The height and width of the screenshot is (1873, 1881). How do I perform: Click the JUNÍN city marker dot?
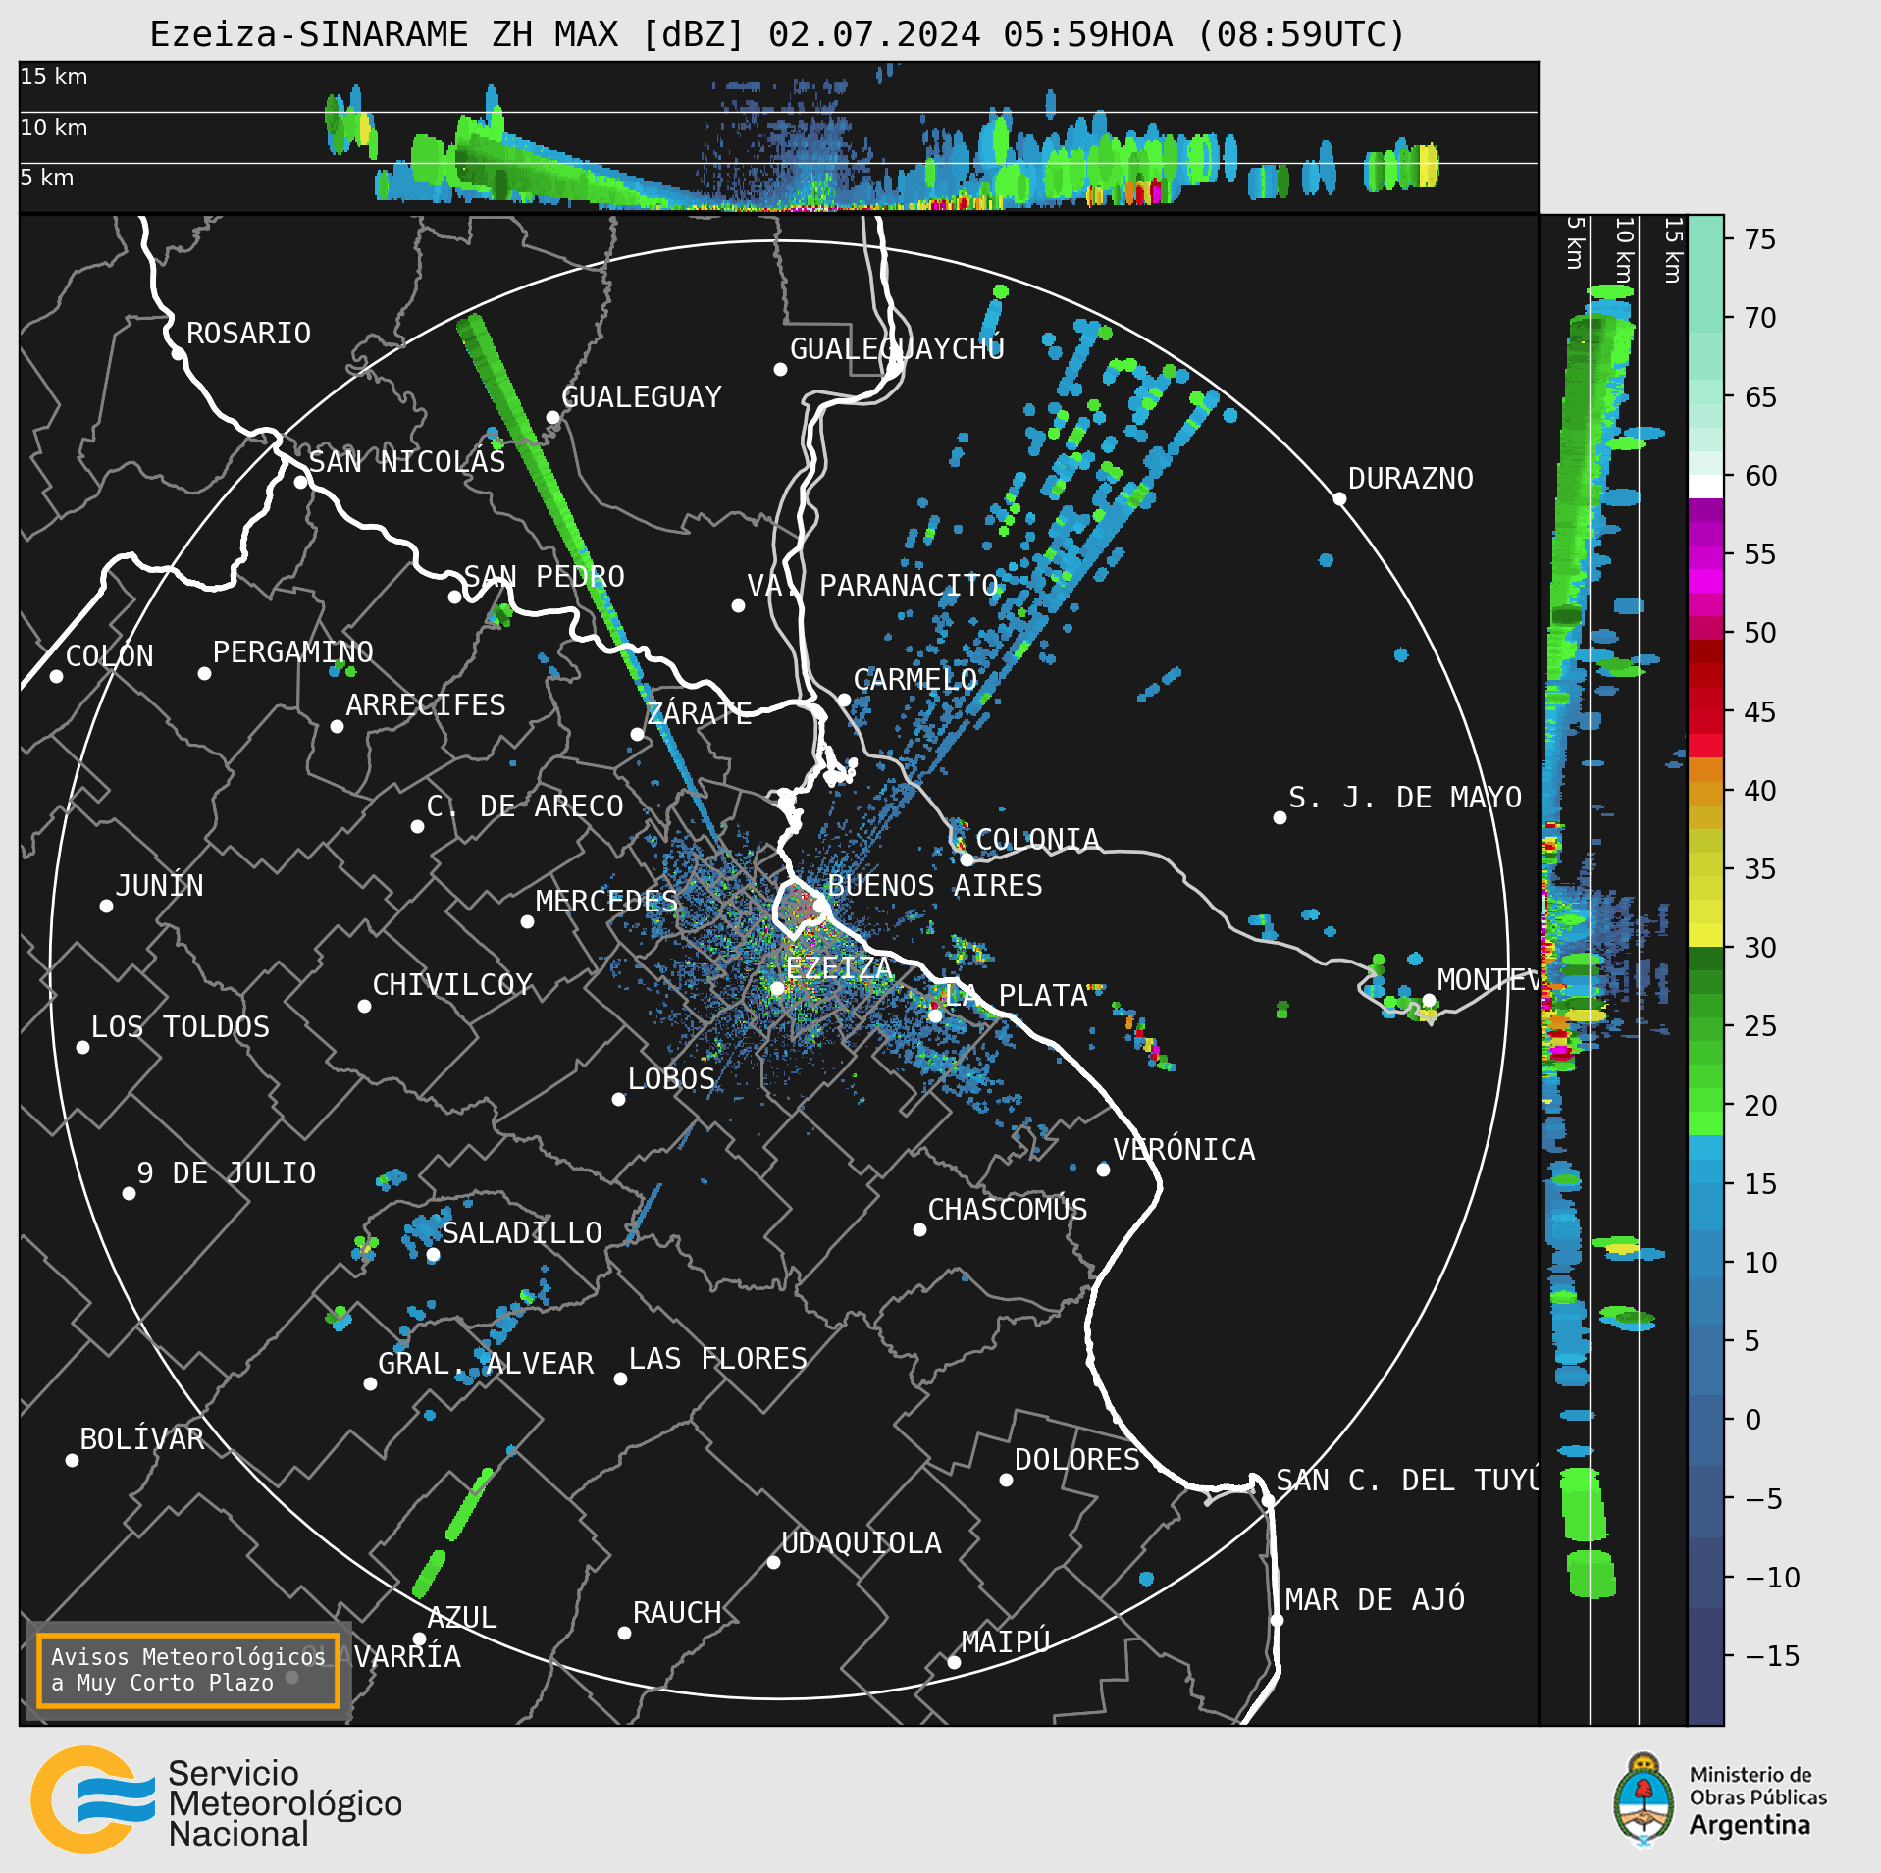pos(106,906)
